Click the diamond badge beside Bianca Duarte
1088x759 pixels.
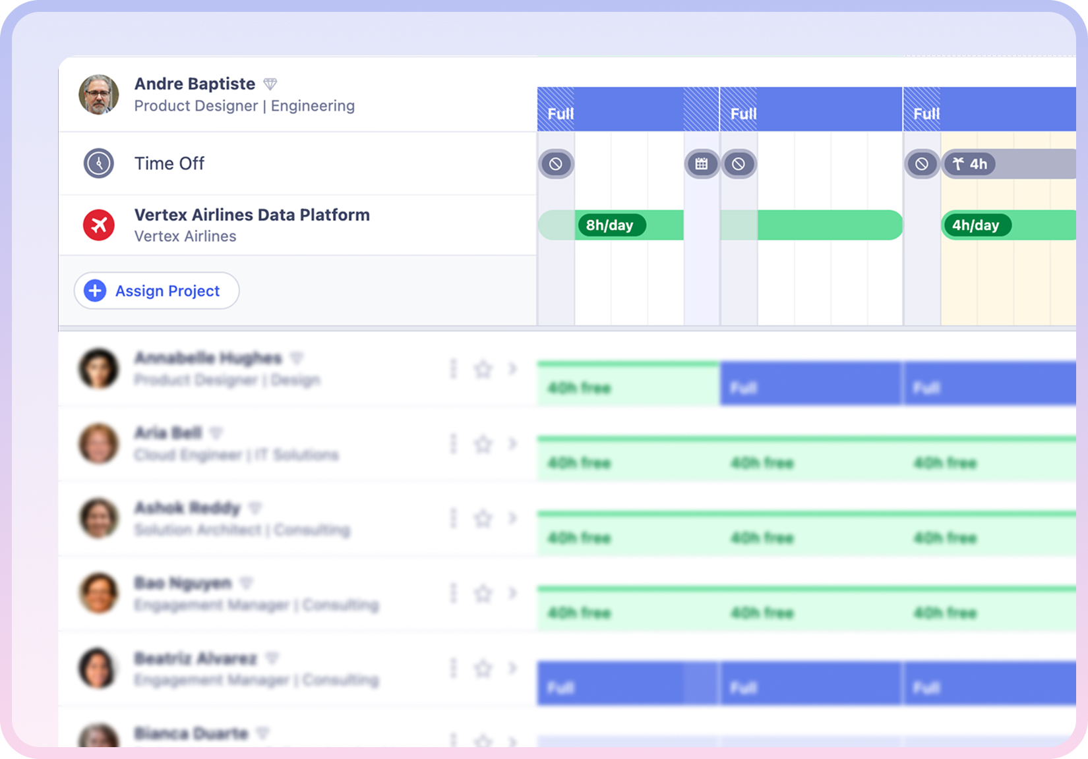pos(263,733)
